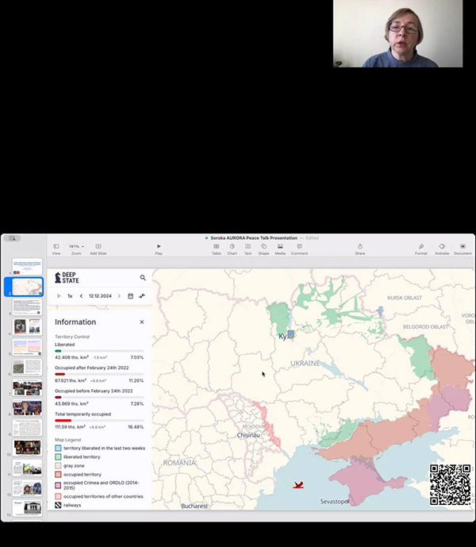The height and width of the screenshot is (547, 476).
Task: Click the previous date chevron
Action: 81,296
